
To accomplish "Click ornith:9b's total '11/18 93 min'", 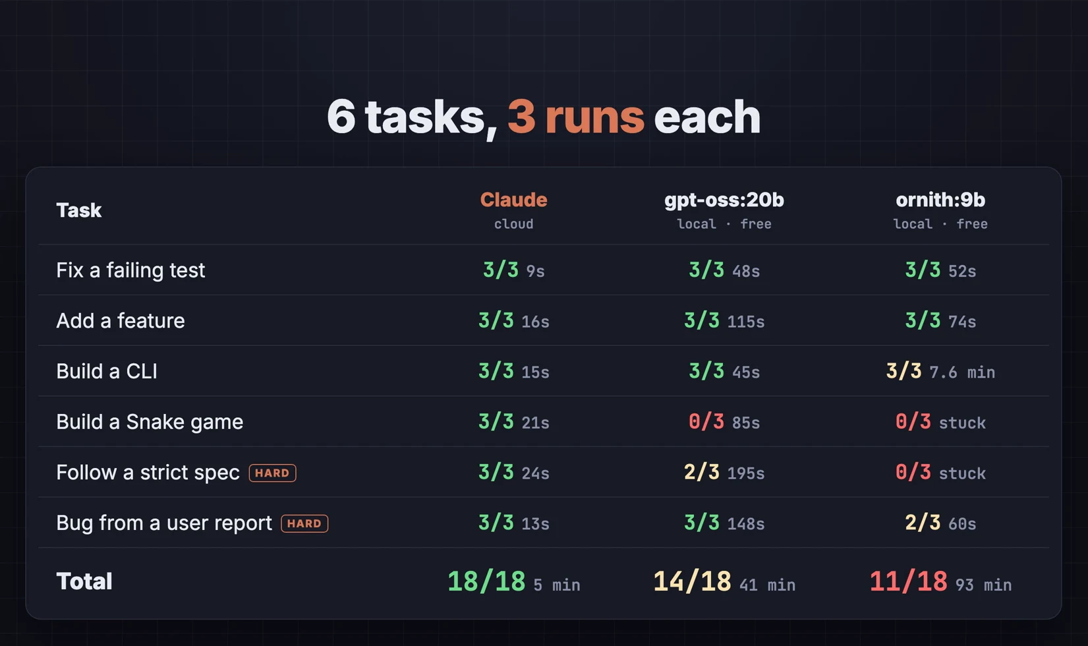I will point(940,582).
